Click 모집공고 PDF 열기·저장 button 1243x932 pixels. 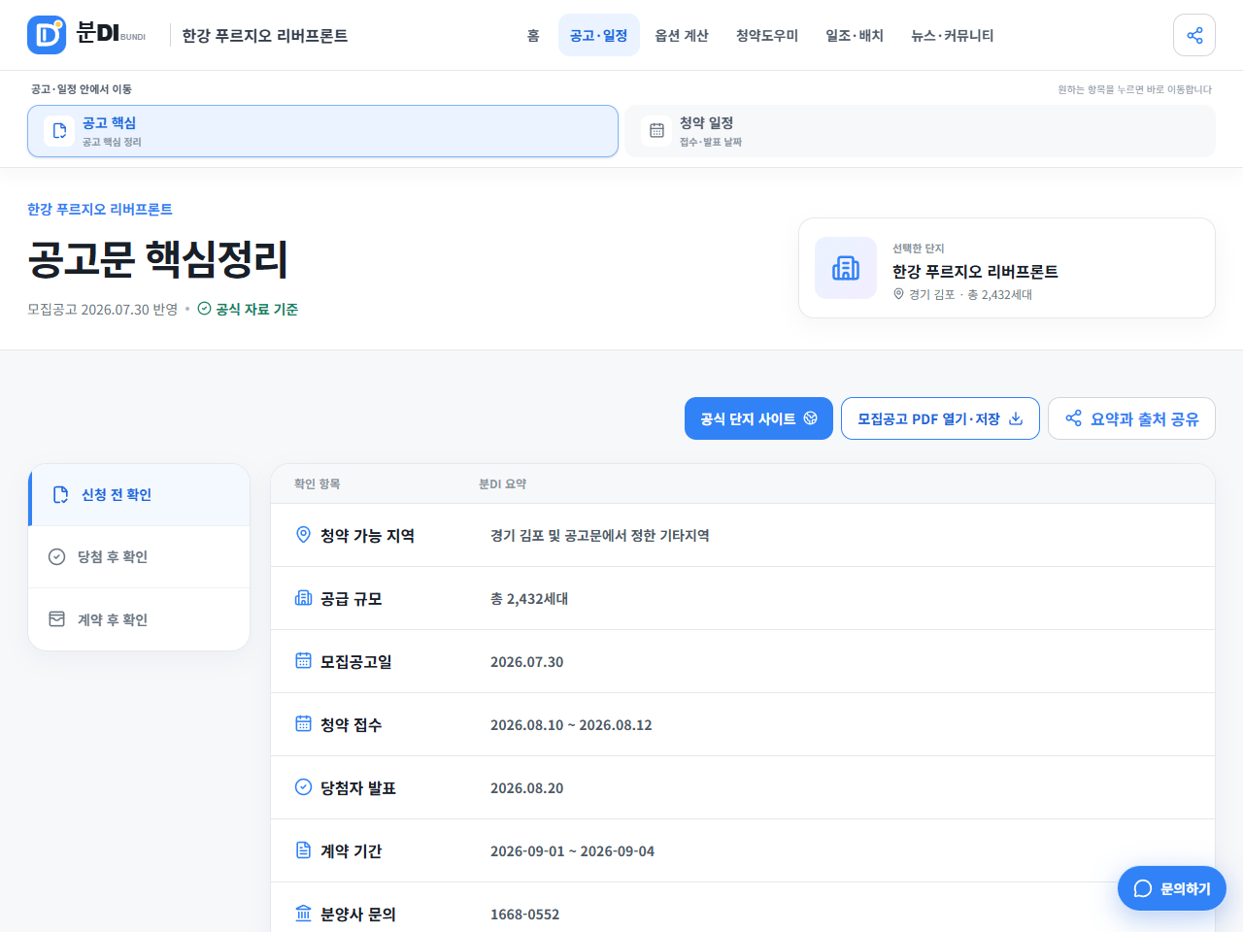[940, 418]
